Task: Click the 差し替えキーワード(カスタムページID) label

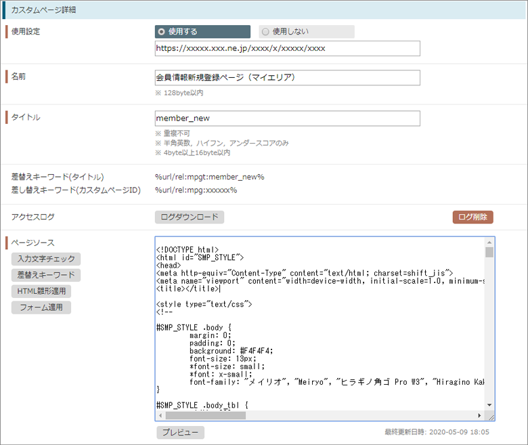Action: click(76, 190)
